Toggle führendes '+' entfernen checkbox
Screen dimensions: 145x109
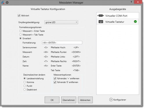55,78
